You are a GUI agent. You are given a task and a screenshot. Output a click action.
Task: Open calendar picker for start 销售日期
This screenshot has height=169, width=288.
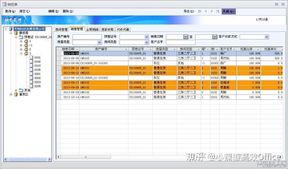186,37
